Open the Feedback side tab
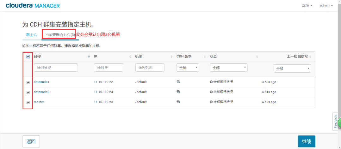Image resolution: width=341 pixels, height=149 pixels. click(x=335, y=122)
